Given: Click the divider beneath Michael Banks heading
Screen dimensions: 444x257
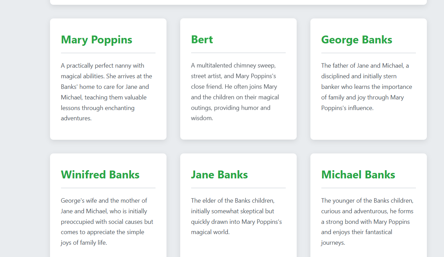Looking at the screenshot, I should 369,188.
